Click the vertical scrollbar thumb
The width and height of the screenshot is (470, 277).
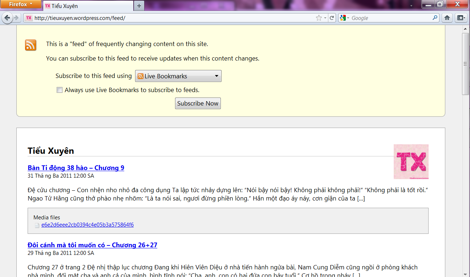tap(465, 63)
